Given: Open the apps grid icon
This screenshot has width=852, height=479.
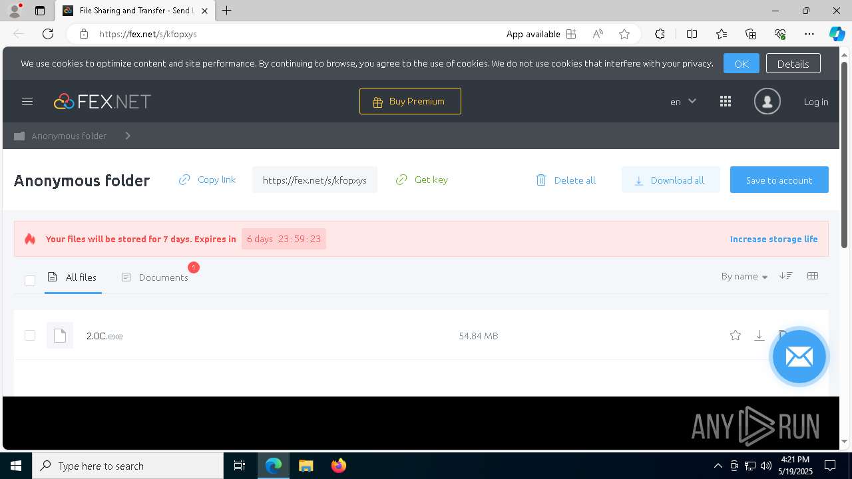Looking at the screenshot, I should coord(726,102).
